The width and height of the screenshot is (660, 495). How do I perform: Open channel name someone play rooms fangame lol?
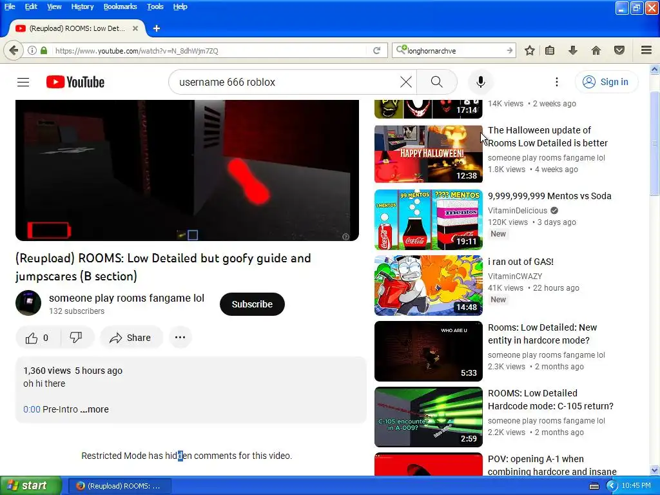coord(127,298)
